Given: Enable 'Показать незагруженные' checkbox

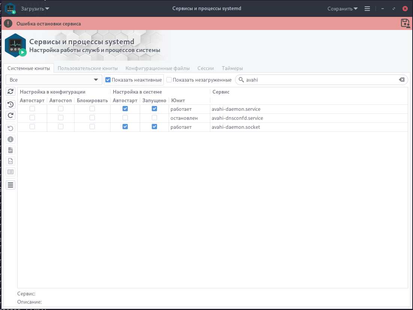Looking at the screenshot, I should [x=169, y=80].
